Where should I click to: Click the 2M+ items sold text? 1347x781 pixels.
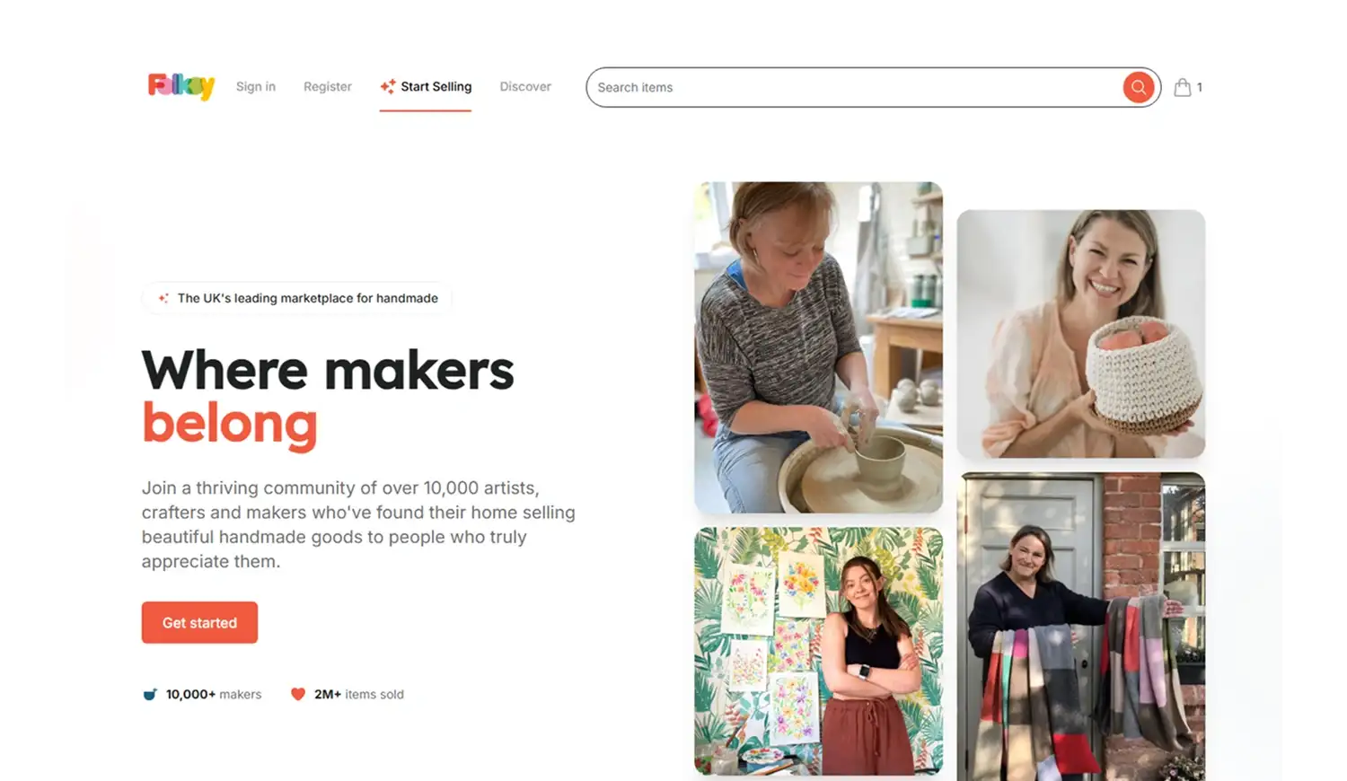pyautogui.click(x=359, y=694)
